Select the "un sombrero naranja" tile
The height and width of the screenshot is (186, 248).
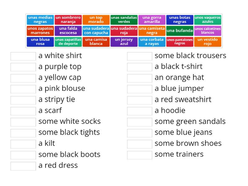(x=68, y=20)
